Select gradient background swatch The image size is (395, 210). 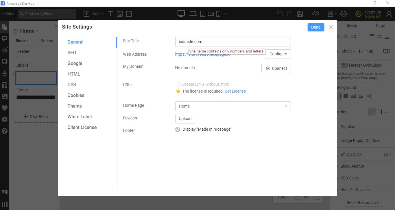pos(353,96)
